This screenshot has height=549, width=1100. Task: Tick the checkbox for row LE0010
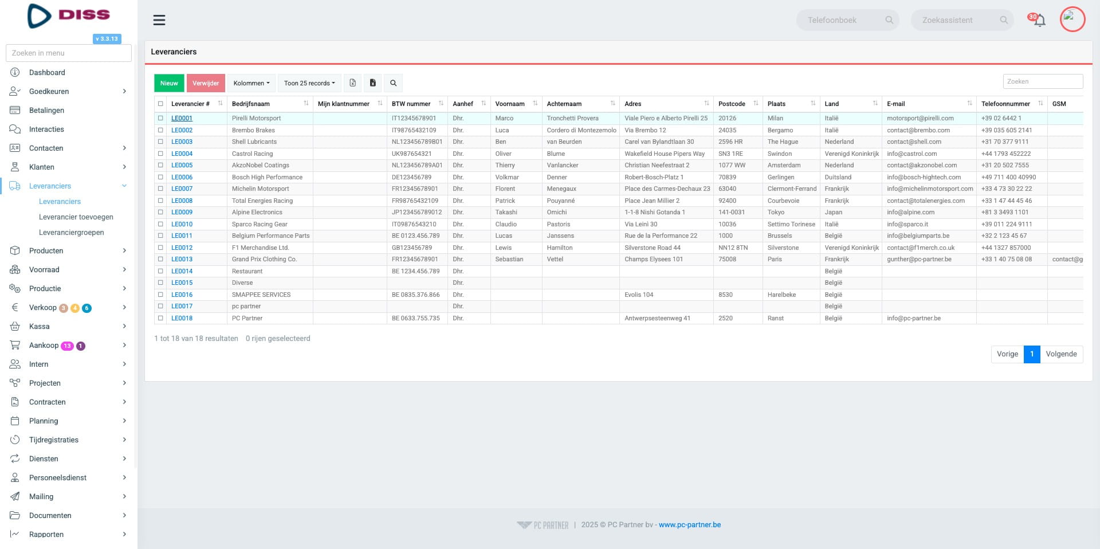pos(160,224)
